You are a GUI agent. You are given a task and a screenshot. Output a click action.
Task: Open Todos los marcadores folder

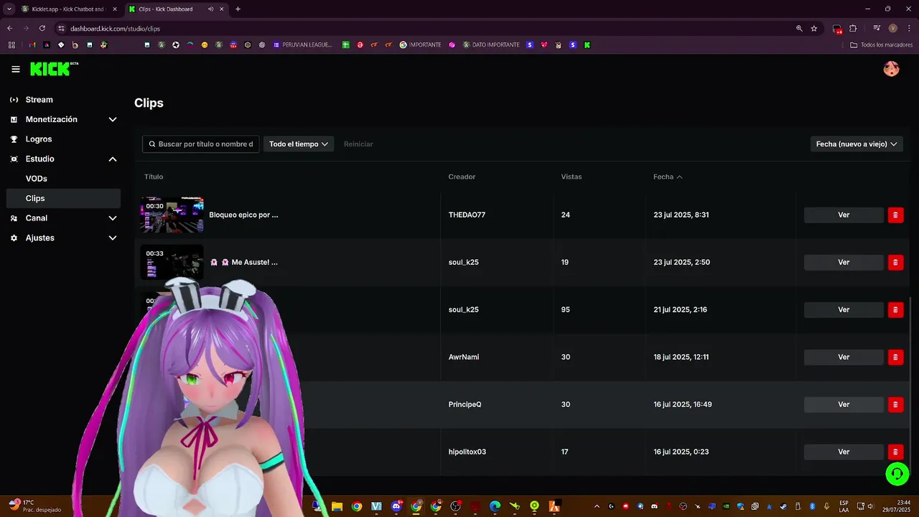click(x=881, y=45)
